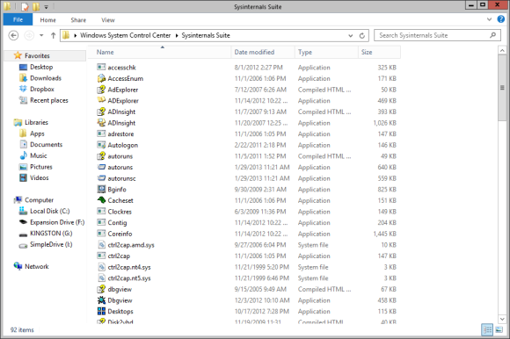
Task: Switch to large icons view button
Action: [x=499, y=330]
